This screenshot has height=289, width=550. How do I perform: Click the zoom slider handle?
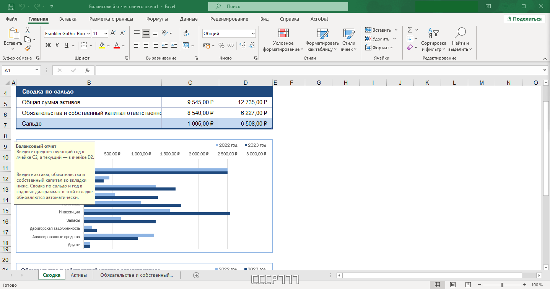pyautogui.click(x=502, y=285)
